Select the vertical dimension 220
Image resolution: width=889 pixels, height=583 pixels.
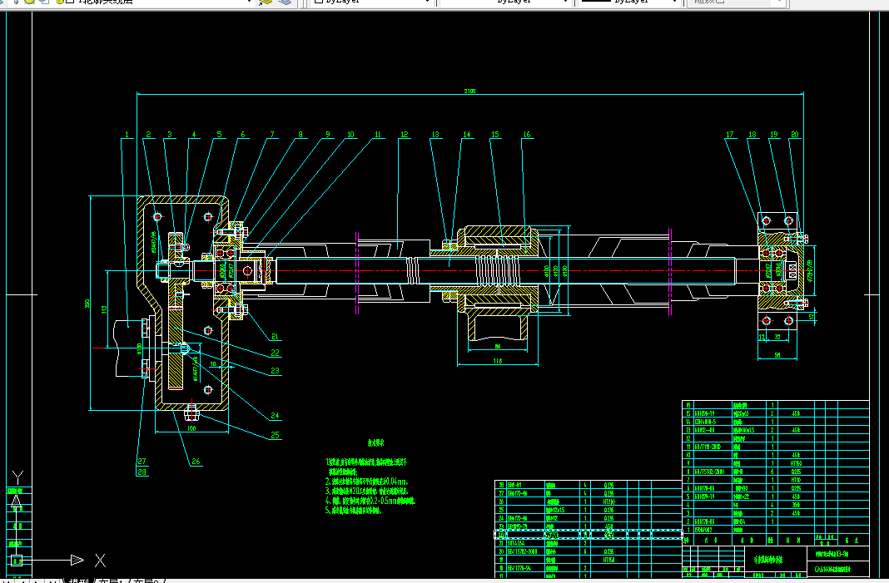[x=87, y=304]
